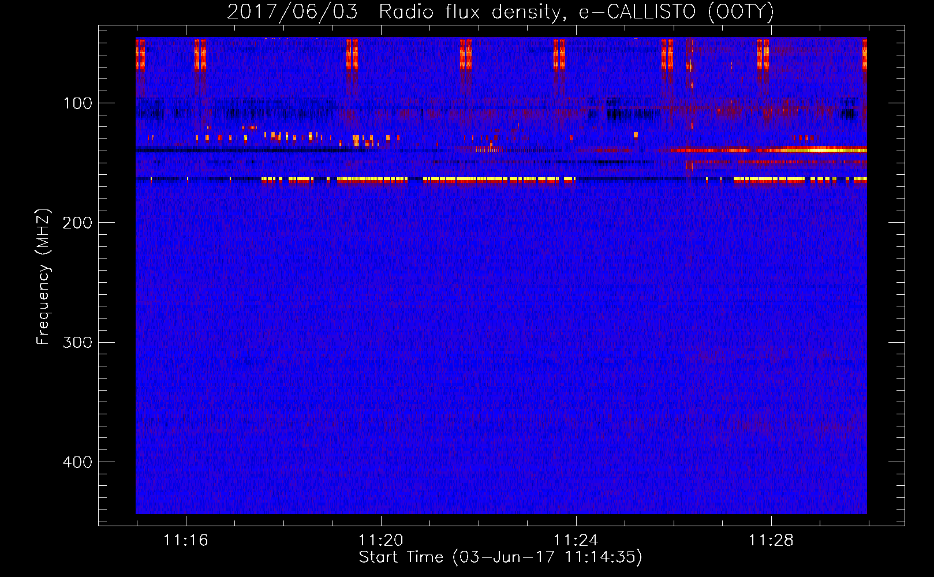This screenshot has height=577, width=934.
Task: Click the 11:24 time tick label
Action: pyautogui.click(x=576, y=541)
